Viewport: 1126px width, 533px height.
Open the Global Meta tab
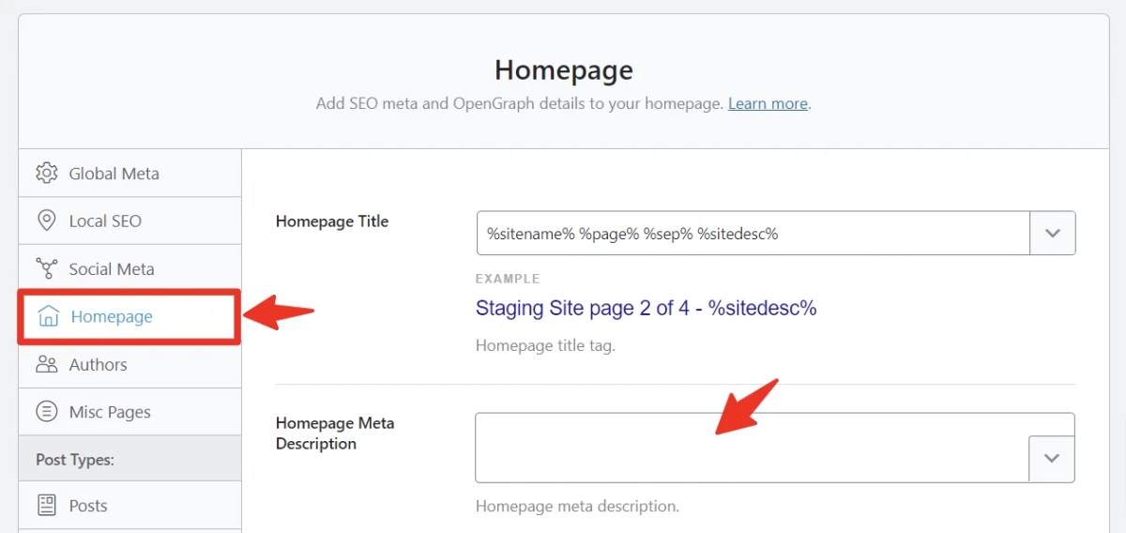click(129, 174)
